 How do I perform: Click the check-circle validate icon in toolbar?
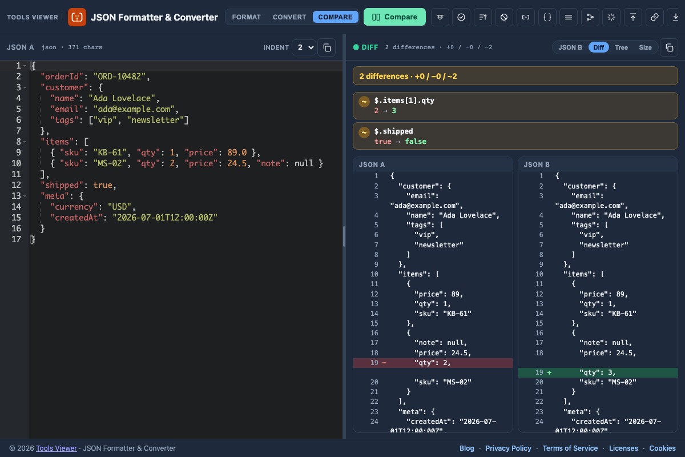pos(461,17)
